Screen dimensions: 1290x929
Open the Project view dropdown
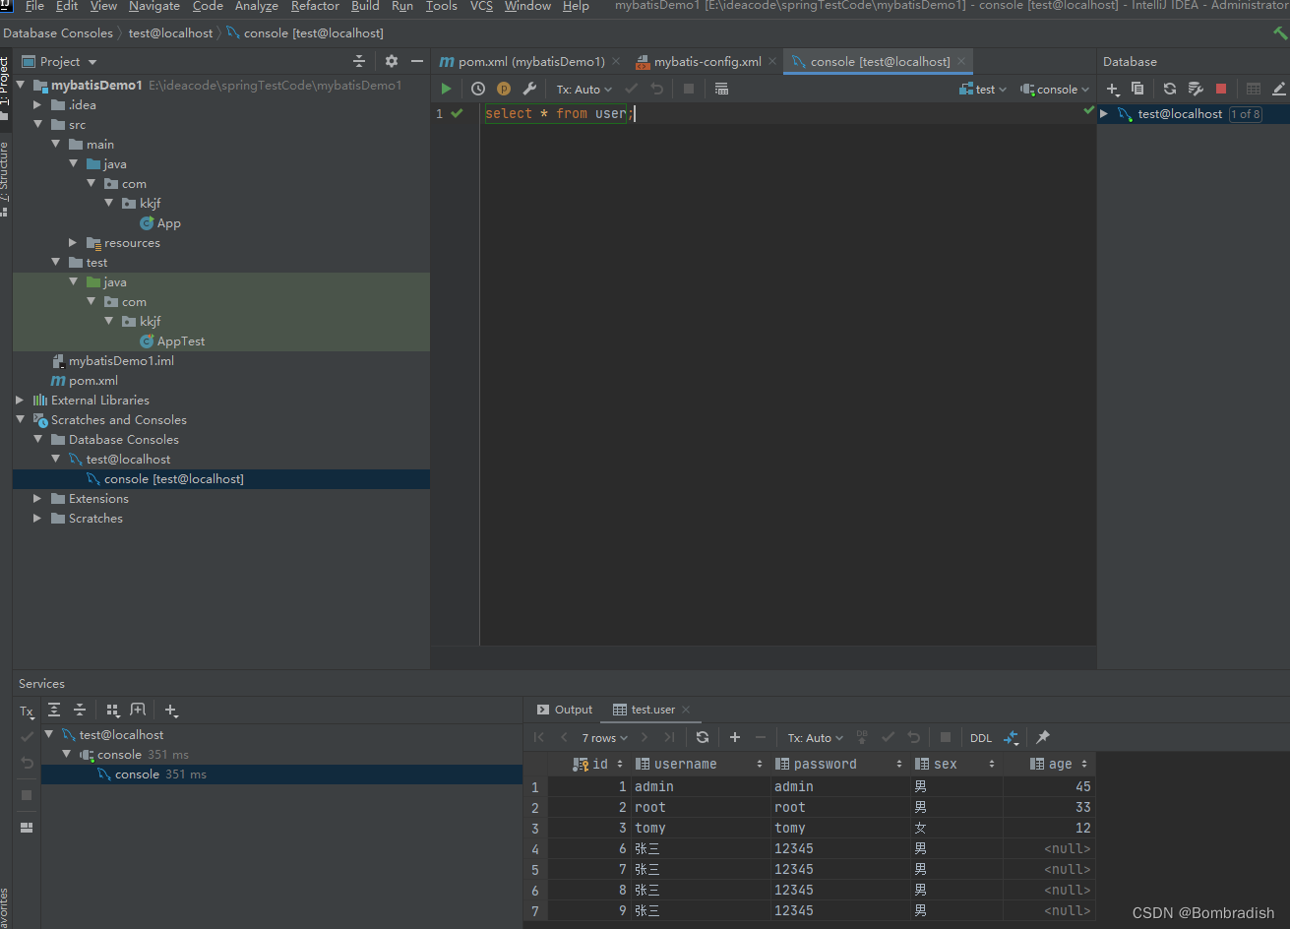coord(60,61)
